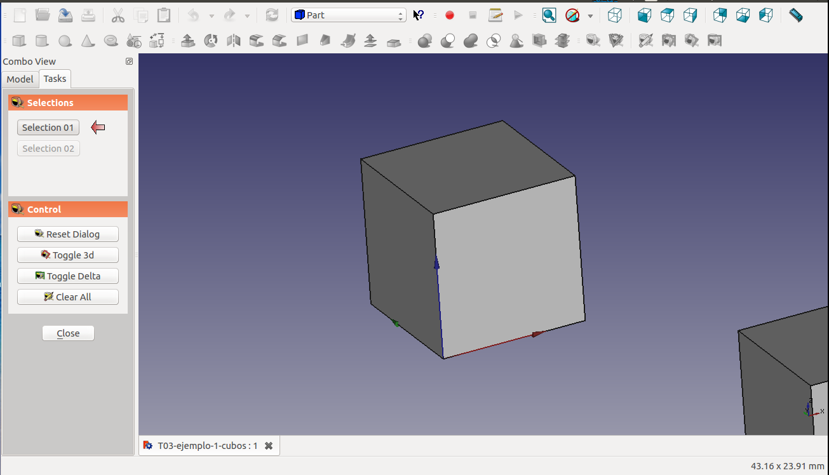The width and height of the screenshot is (829, 475).
Task: Start macro recording with the red button
Action: pyautogui.click(x=450, y=15)
